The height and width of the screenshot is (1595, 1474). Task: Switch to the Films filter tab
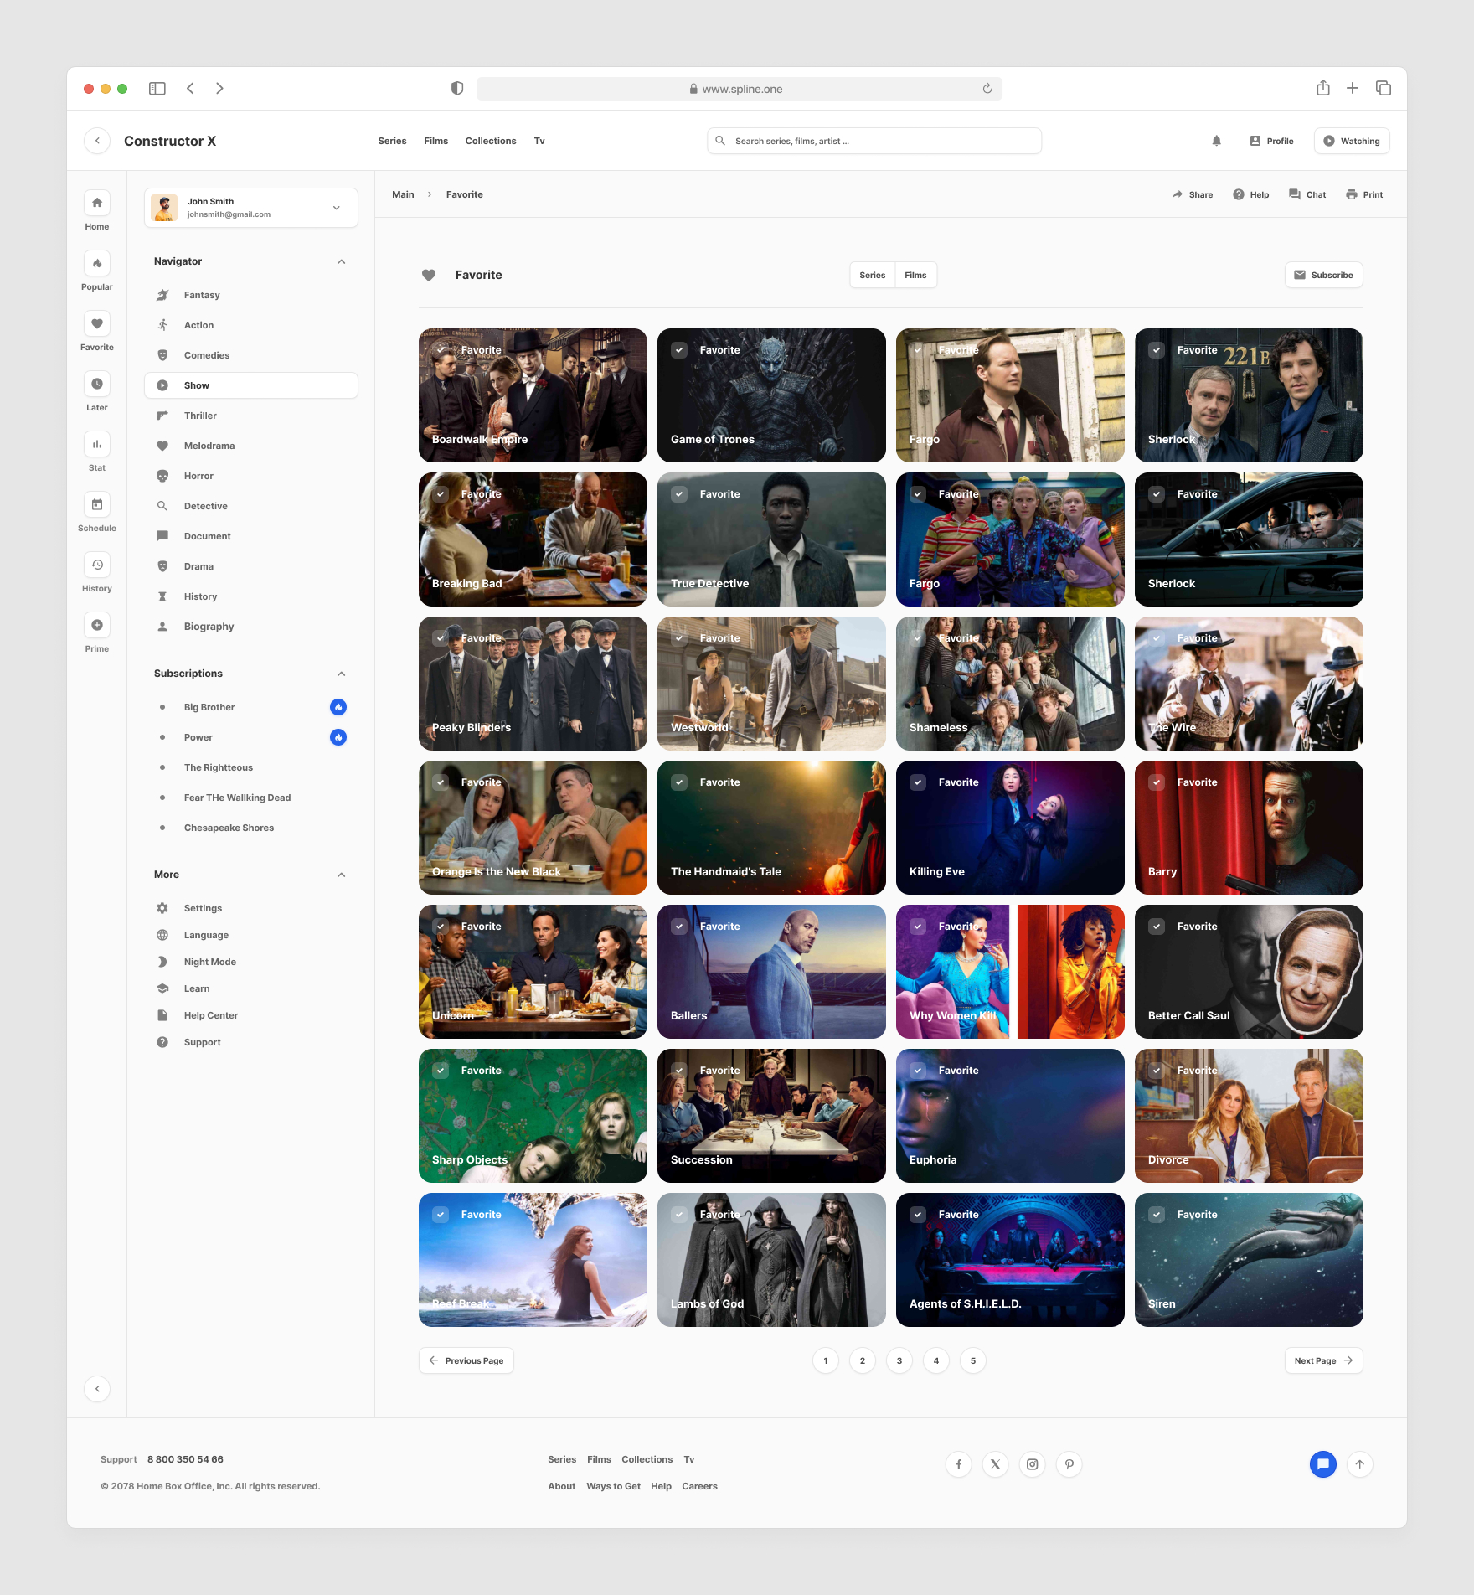tap(915, 275)
